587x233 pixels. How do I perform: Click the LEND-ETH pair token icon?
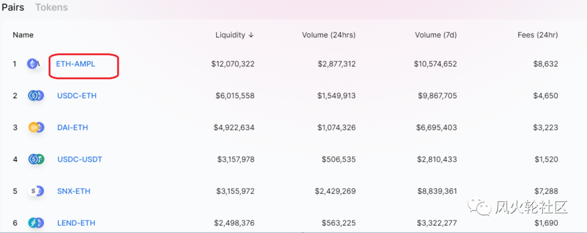[35, 223]
